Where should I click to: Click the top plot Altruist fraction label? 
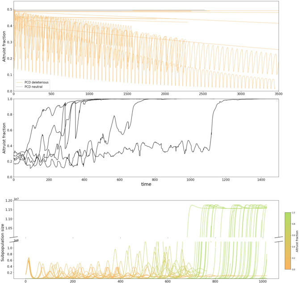coord(4,46)
